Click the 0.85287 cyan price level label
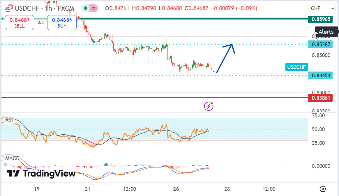This screenshot has width=339, height=196. 321,44
